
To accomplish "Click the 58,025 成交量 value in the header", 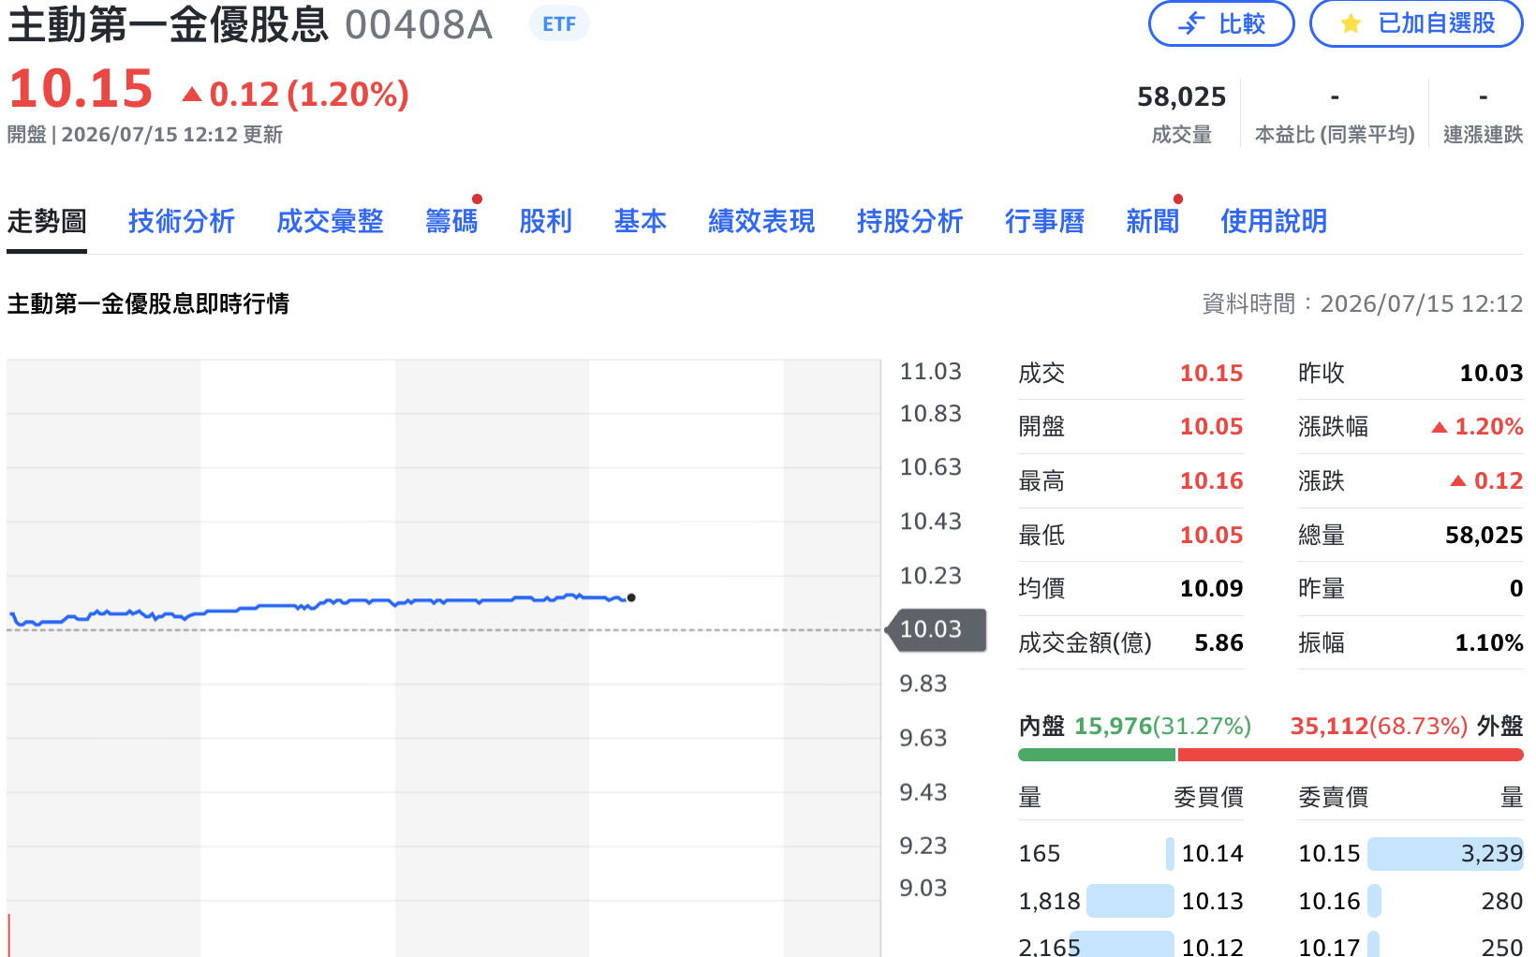I will pos(1181,96).
